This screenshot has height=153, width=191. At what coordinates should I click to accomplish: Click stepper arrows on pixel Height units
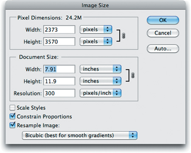(x=108, y=42)
